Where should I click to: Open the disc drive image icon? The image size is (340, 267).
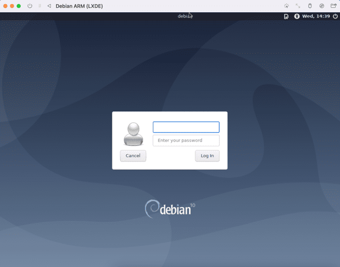(x=322, y=6)
